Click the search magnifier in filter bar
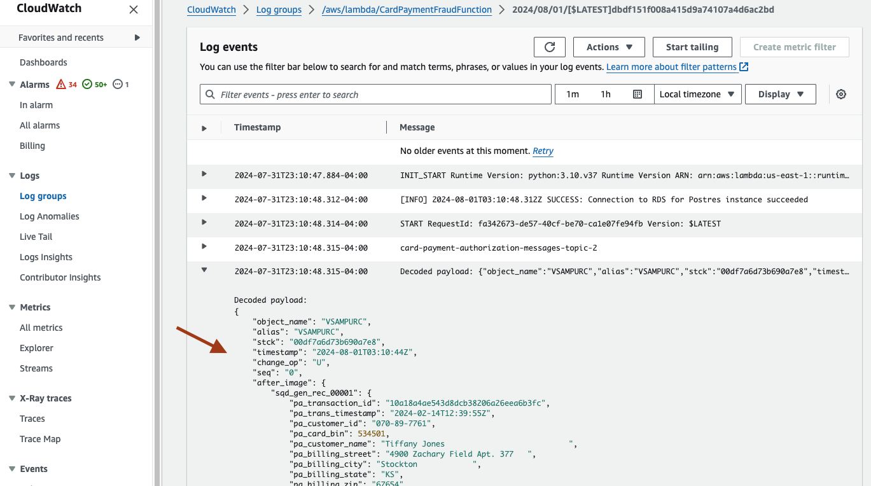 (211, 94)
